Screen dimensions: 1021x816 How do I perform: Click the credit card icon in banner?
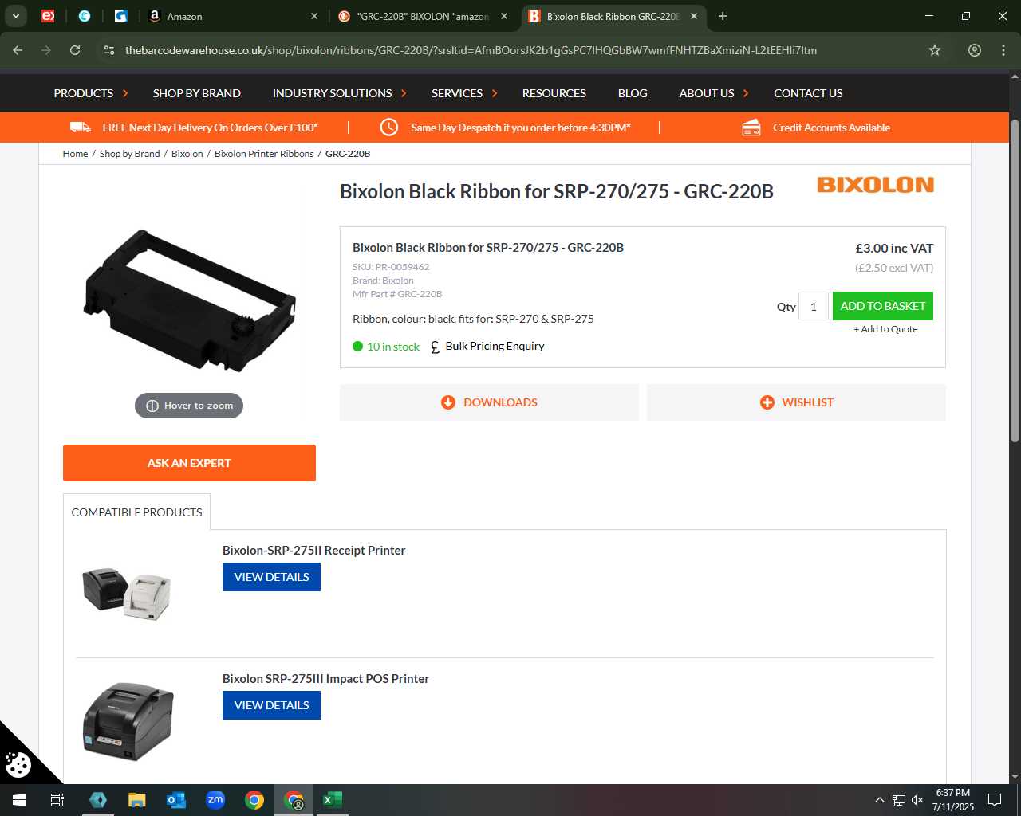(x=751, y=127)
